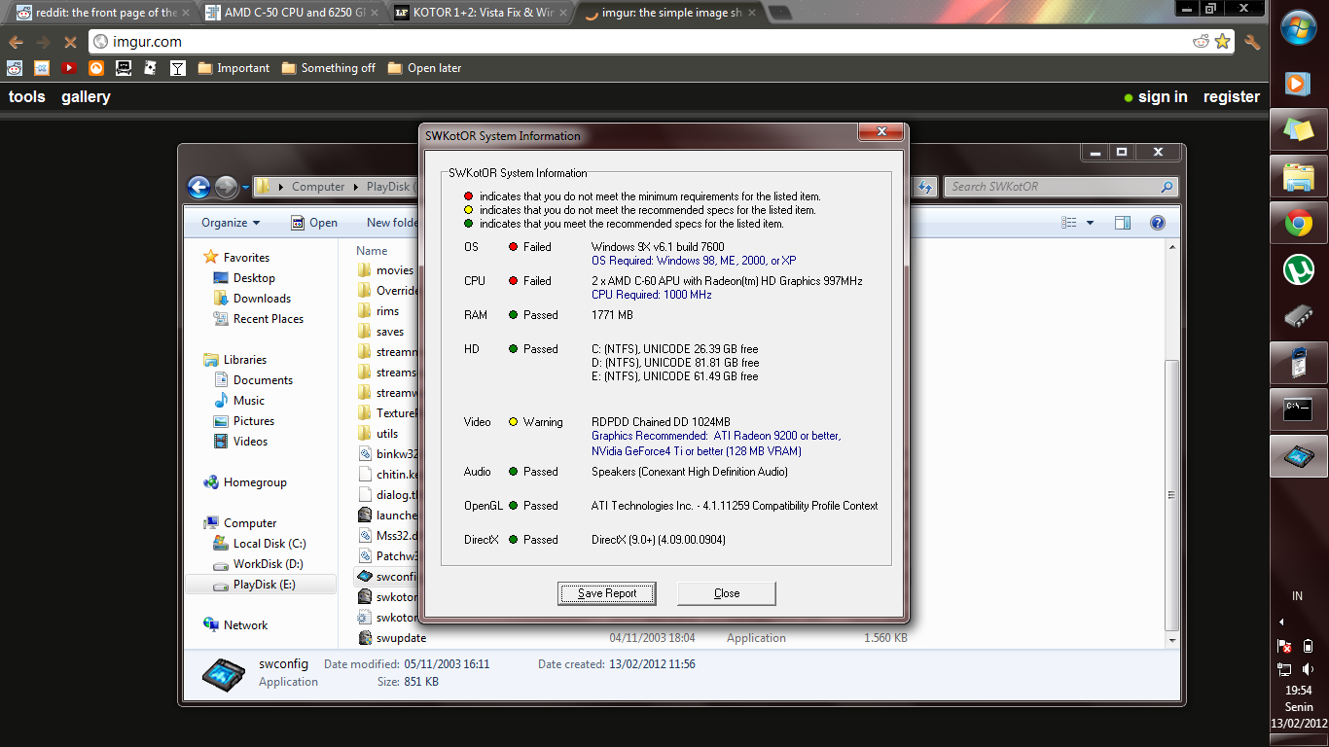The width and height of the screenshot is (1329, 747).
Task: Open the battery tray icon
Action: click(x=1309, y=645)
